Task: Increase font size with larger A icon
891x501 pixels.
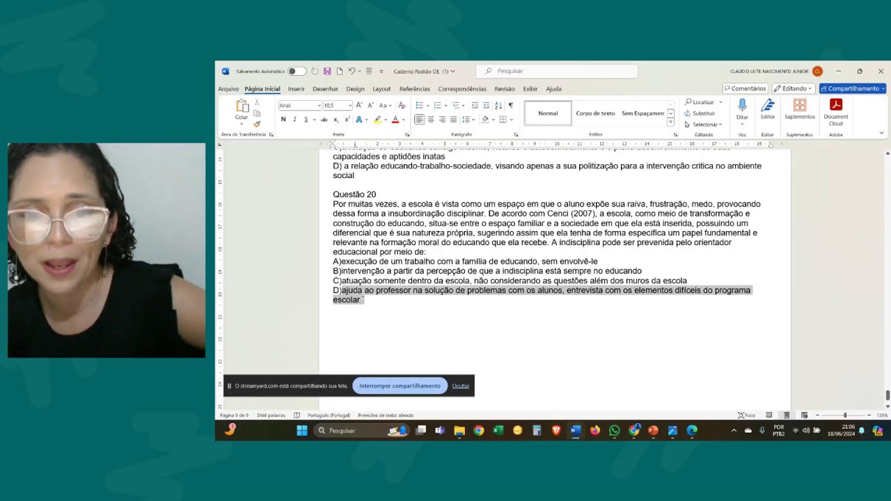Action: pyautogui.click(x=359, y=105)
